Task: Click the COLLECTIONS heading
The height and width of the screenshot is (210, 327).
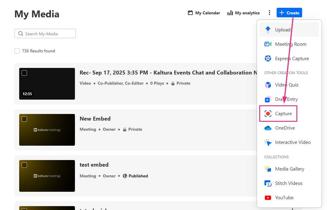Action: click(x=277, y=157)
